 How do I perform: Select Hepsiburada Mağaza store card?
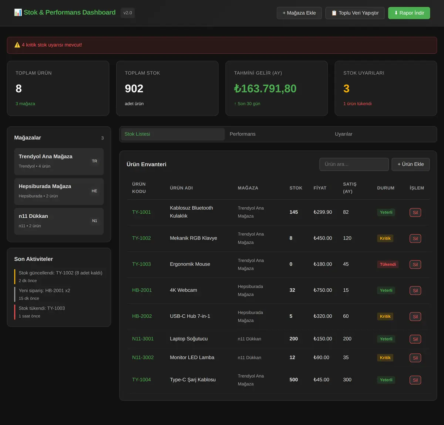tap(59, 191)
